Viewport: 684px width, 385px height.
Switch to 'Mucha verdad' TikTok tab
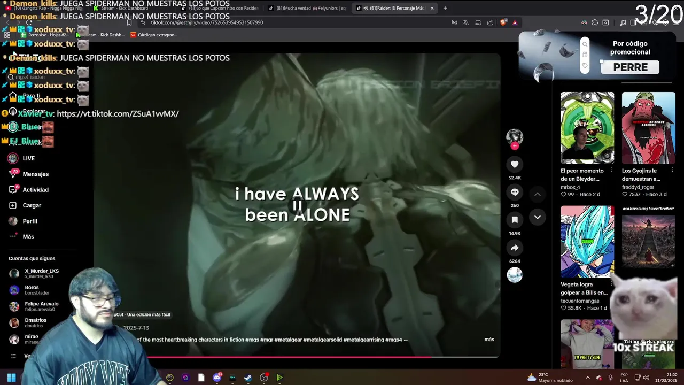pyautogui.click(x=307, y=8)
